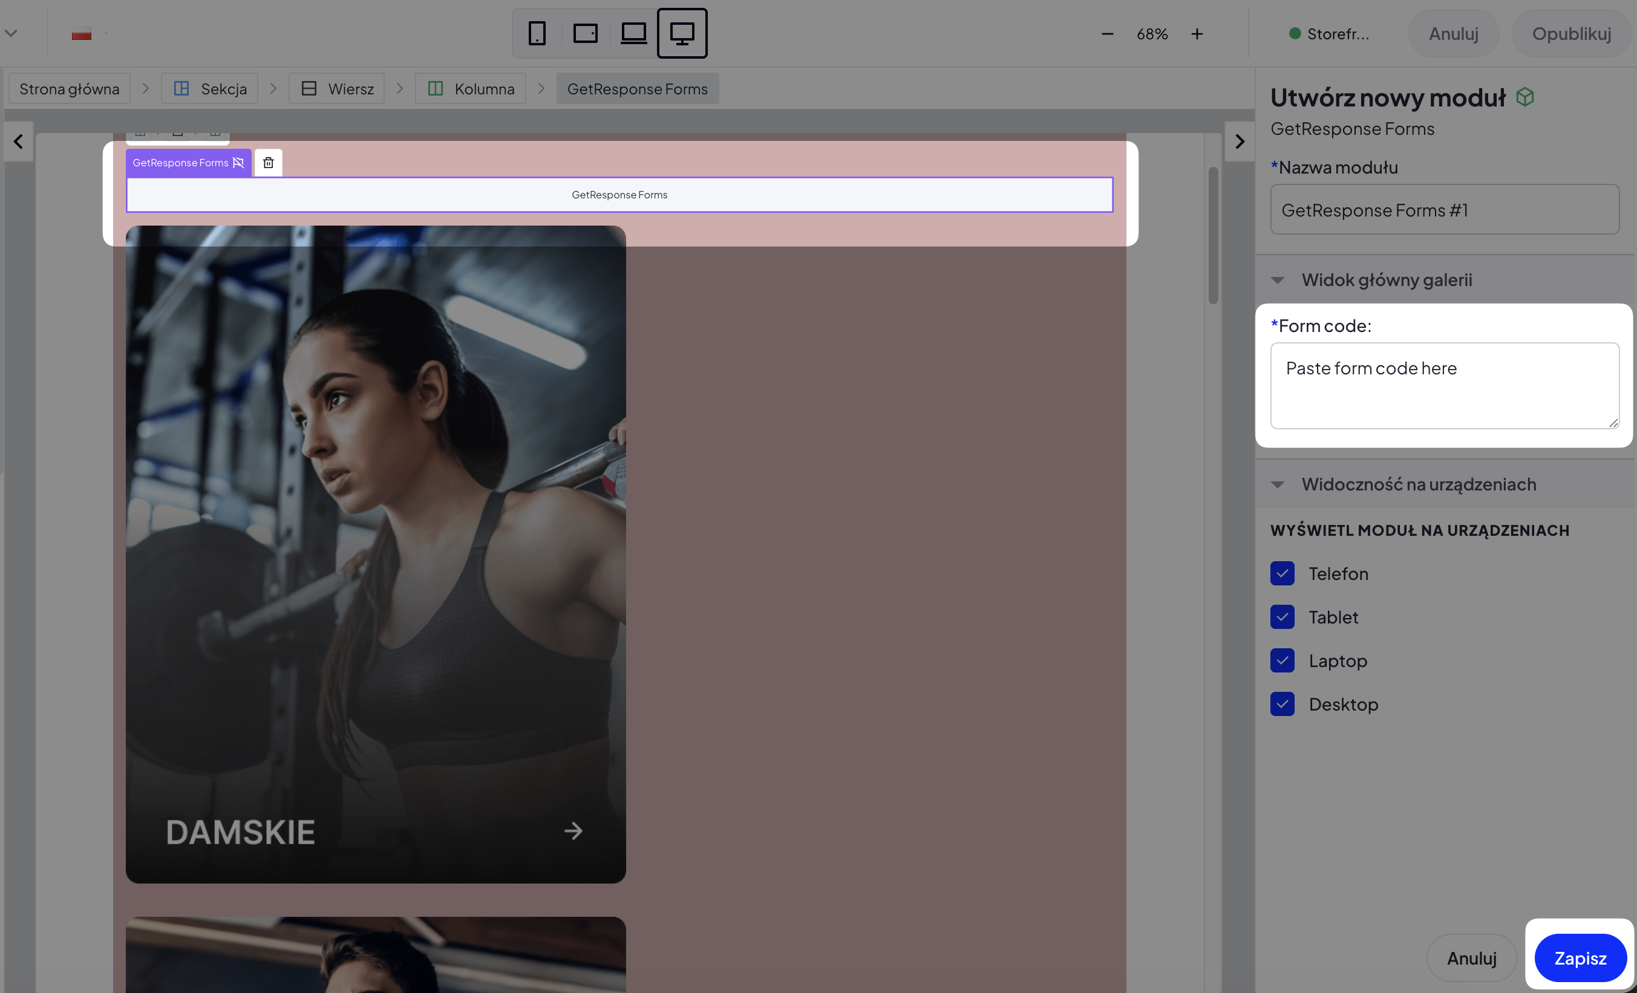Switch to phone preview icon
The image size is (1637, 993).
coord(537,33)
